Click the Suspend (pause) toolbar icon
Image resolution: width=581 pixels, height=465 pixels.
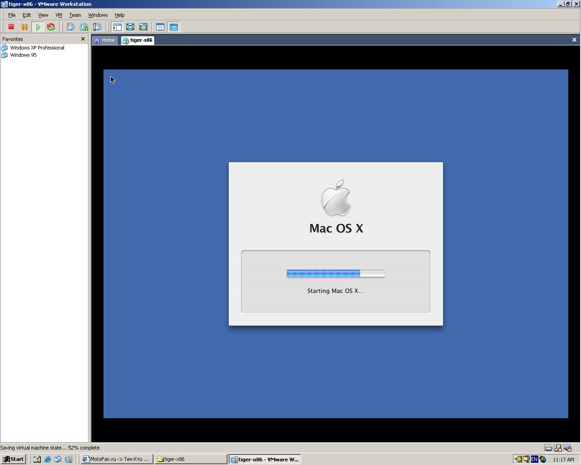click(x=25, y=27)
